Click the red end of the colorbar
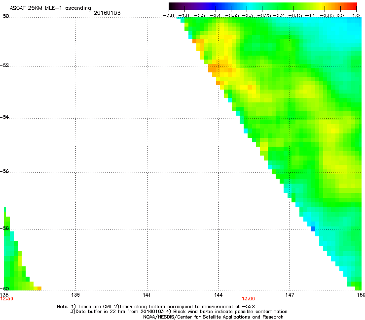Image resolution: width=365 pixels, height=320 pixels. [353, 6]
